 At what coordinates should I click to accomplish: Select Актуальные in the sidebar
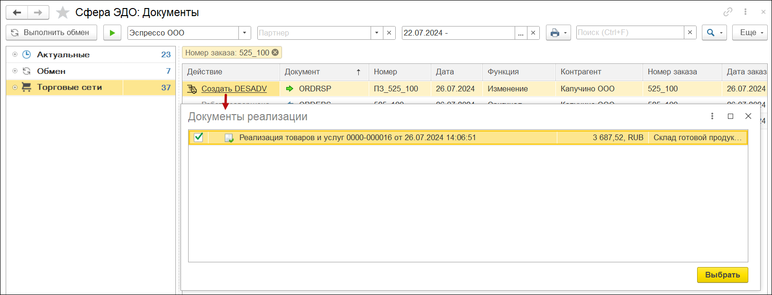(64, 54)
